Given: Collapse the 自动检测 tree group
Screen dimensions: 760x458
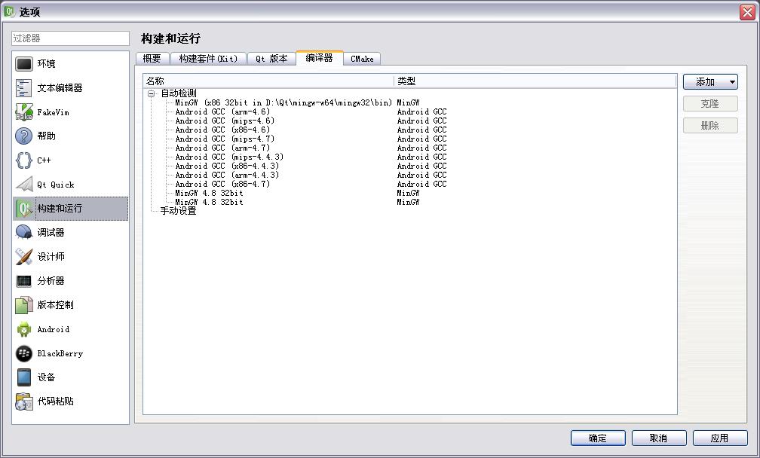Looking at the screenshot, I should tap(152, 93).
